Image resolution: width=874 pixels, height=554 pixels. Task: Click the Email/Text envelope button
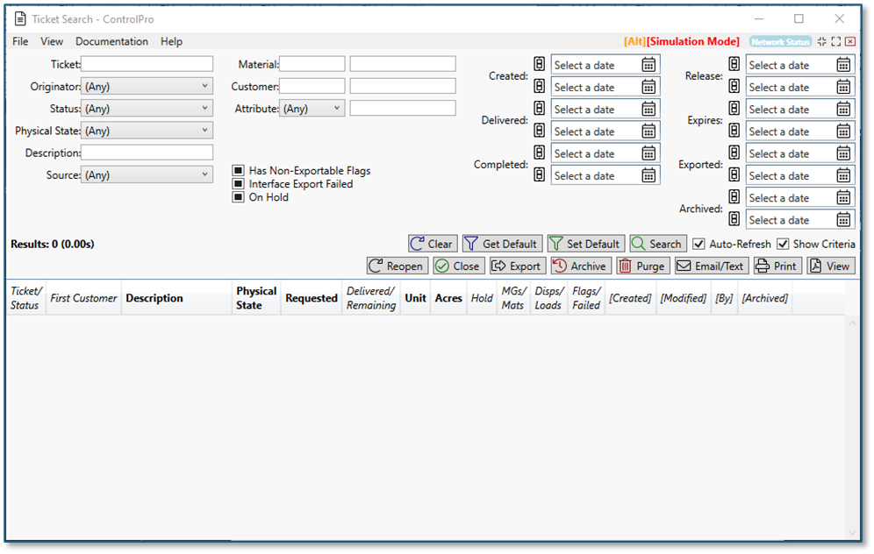pos(711,266)
